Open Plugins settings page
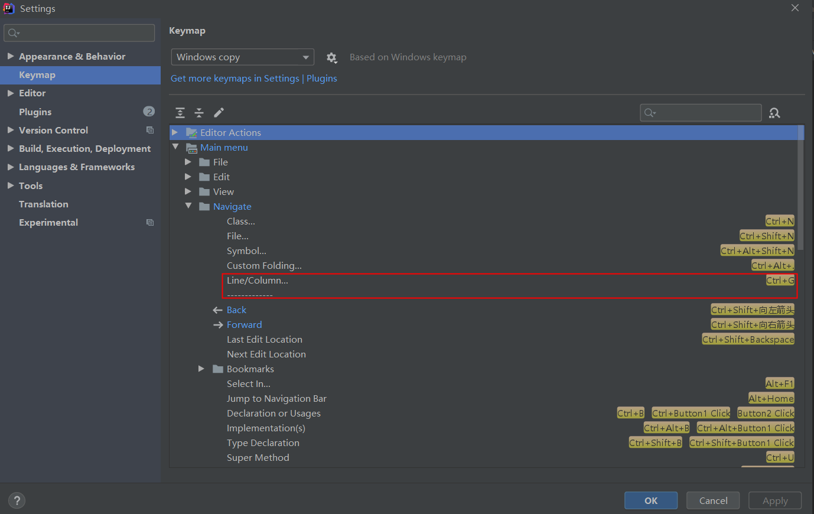 pyautogui.click(x=35, y=112)
